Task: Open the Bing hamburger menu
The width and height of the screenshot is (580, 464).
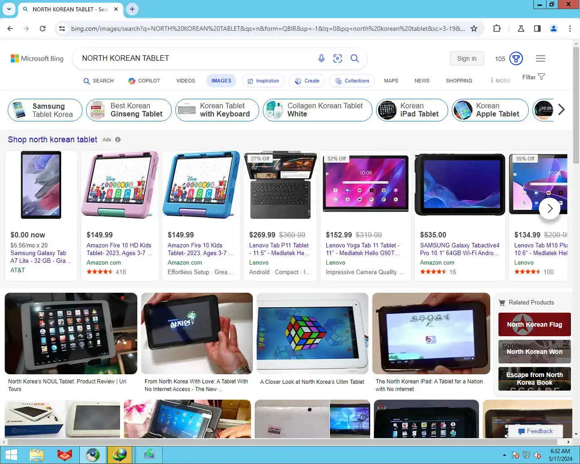Action: click(541, 58)
